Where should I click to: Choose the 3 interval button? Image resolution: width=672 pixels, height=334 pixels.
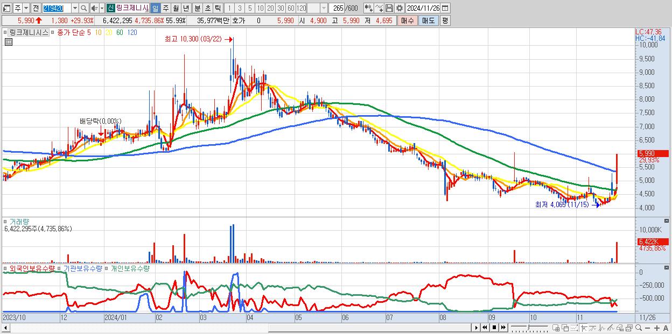[x=240, y=8]
